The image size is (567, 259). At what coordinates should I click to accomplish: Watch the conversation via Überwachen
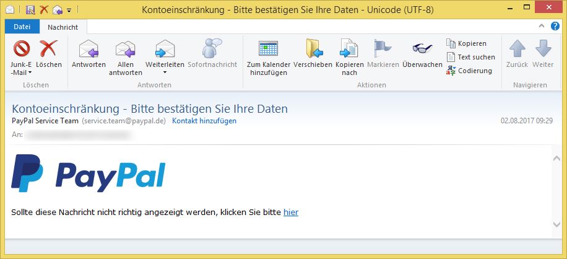[x=422, y=55]
